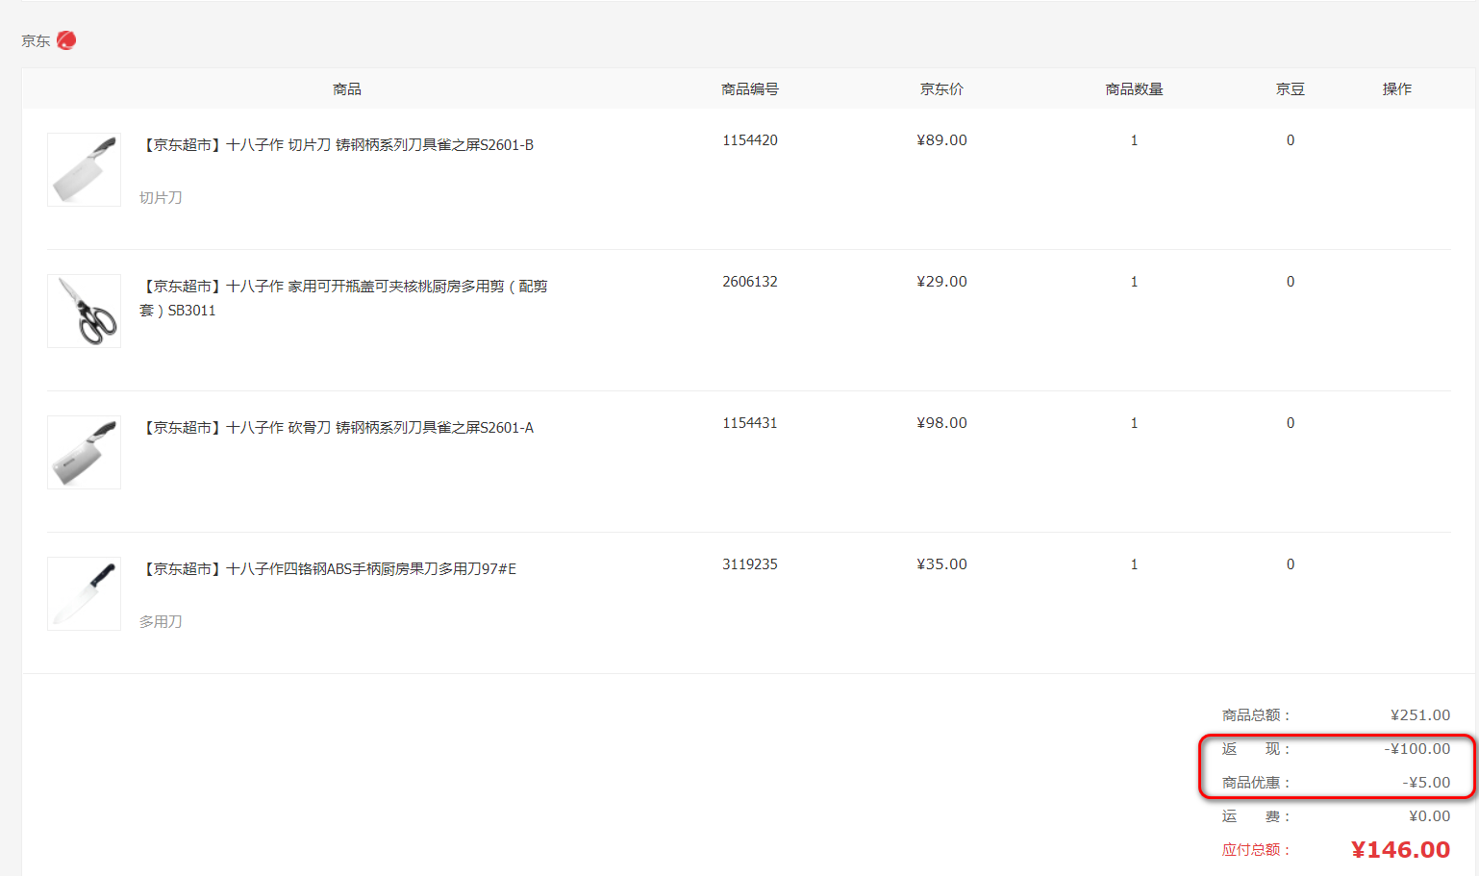Click the 返现 value -¥100.00
1479x876 pixels.
1417,749
